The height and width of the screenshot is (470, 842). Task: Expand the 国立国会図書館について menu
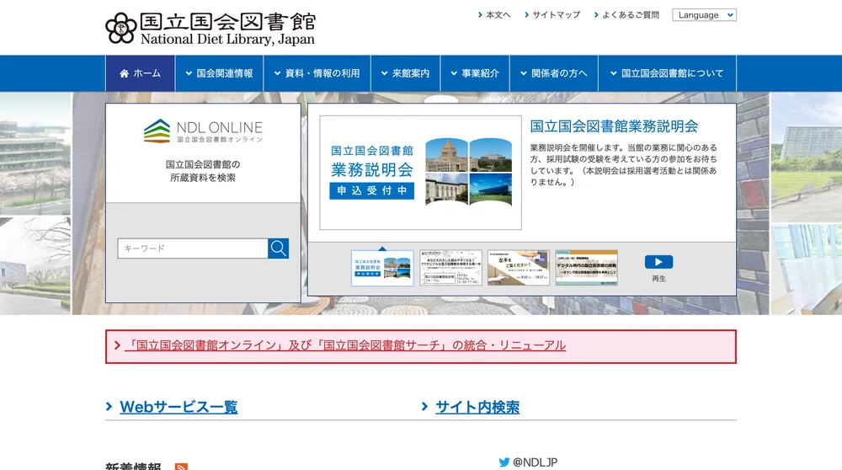[x=667, y=73]
